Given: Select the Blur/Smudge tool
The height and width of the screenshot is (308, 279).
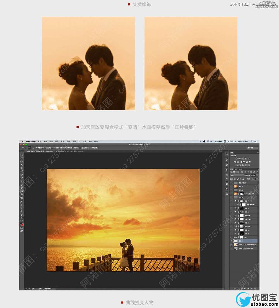Looking at the screenshot, I should point(21,195).
